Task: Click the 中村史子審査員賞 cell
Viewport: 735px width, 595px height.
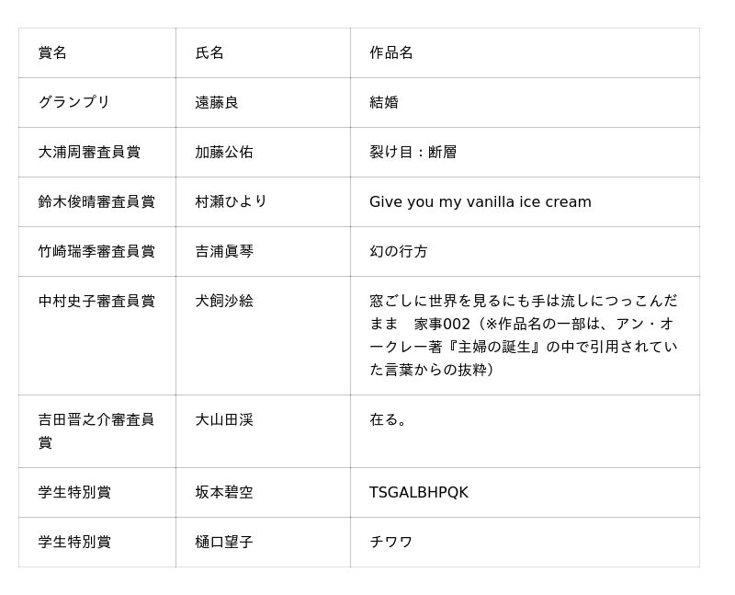Action: click(96, 302)
